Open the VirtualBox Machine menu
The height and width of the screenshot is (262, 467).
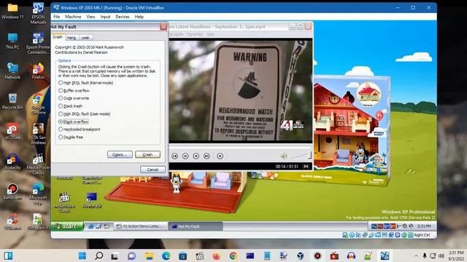pyautogui.click(x=73, y=17)
